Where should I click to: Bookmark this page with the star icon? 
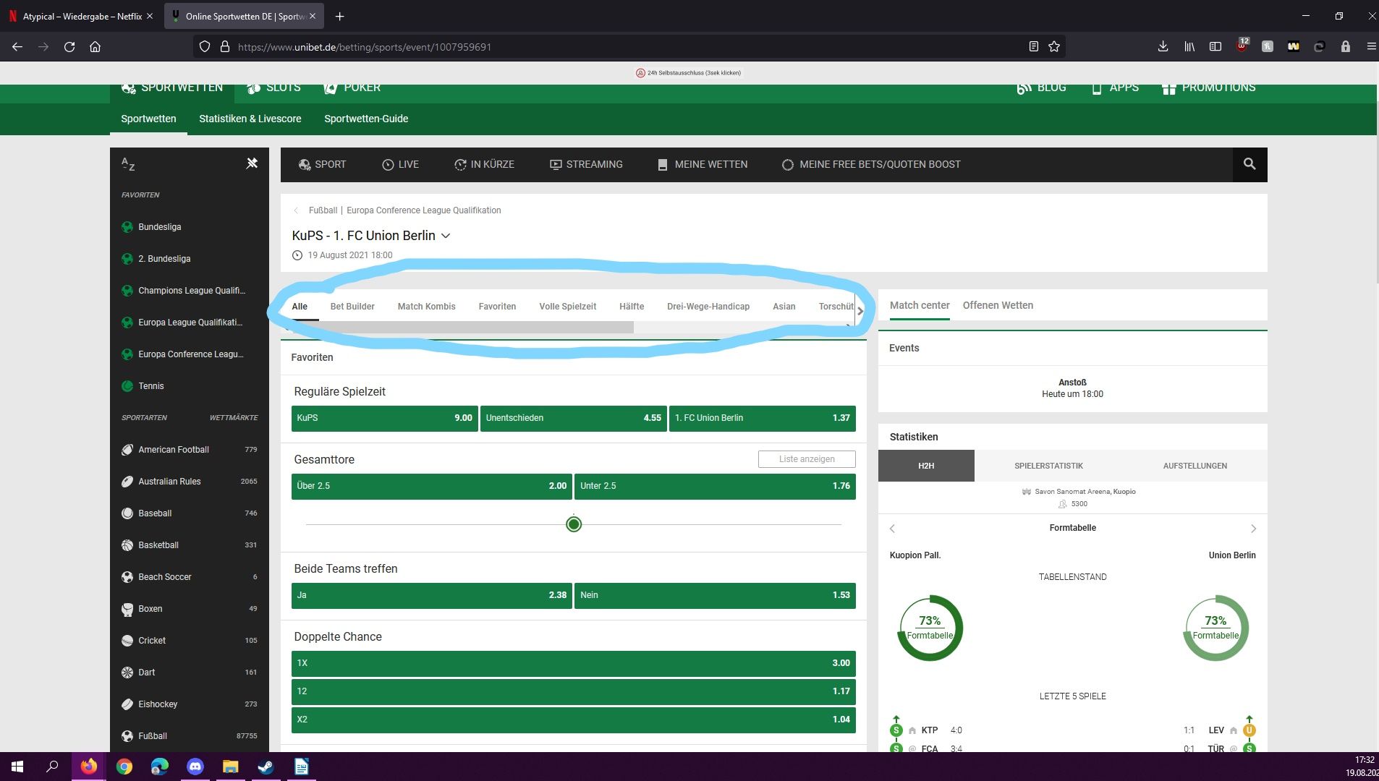pos(1054,47)
